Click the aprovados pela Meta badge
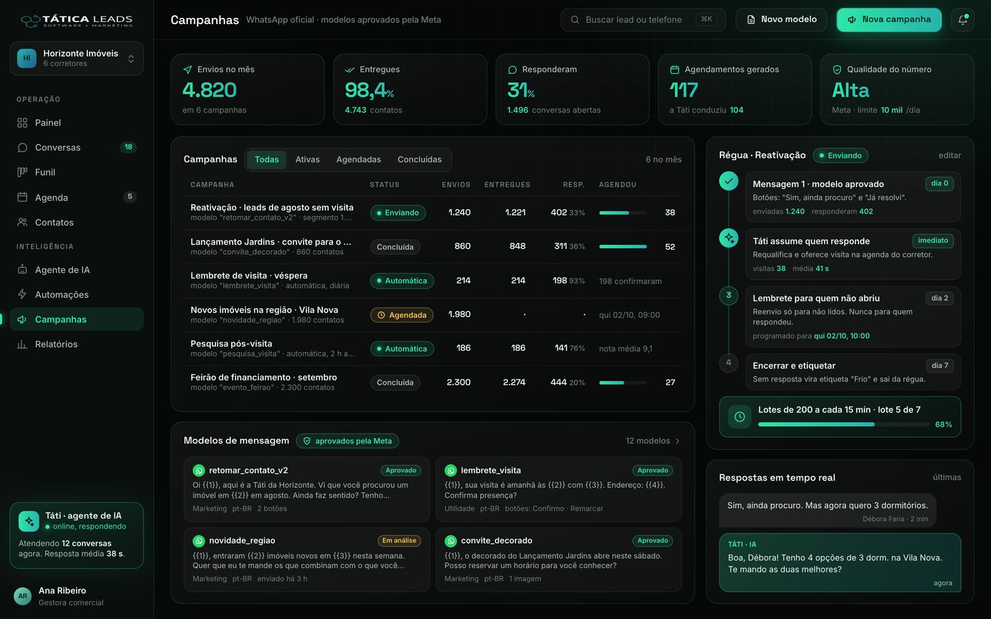Screen dimensions: 991x619 click(x=348, y=441)
